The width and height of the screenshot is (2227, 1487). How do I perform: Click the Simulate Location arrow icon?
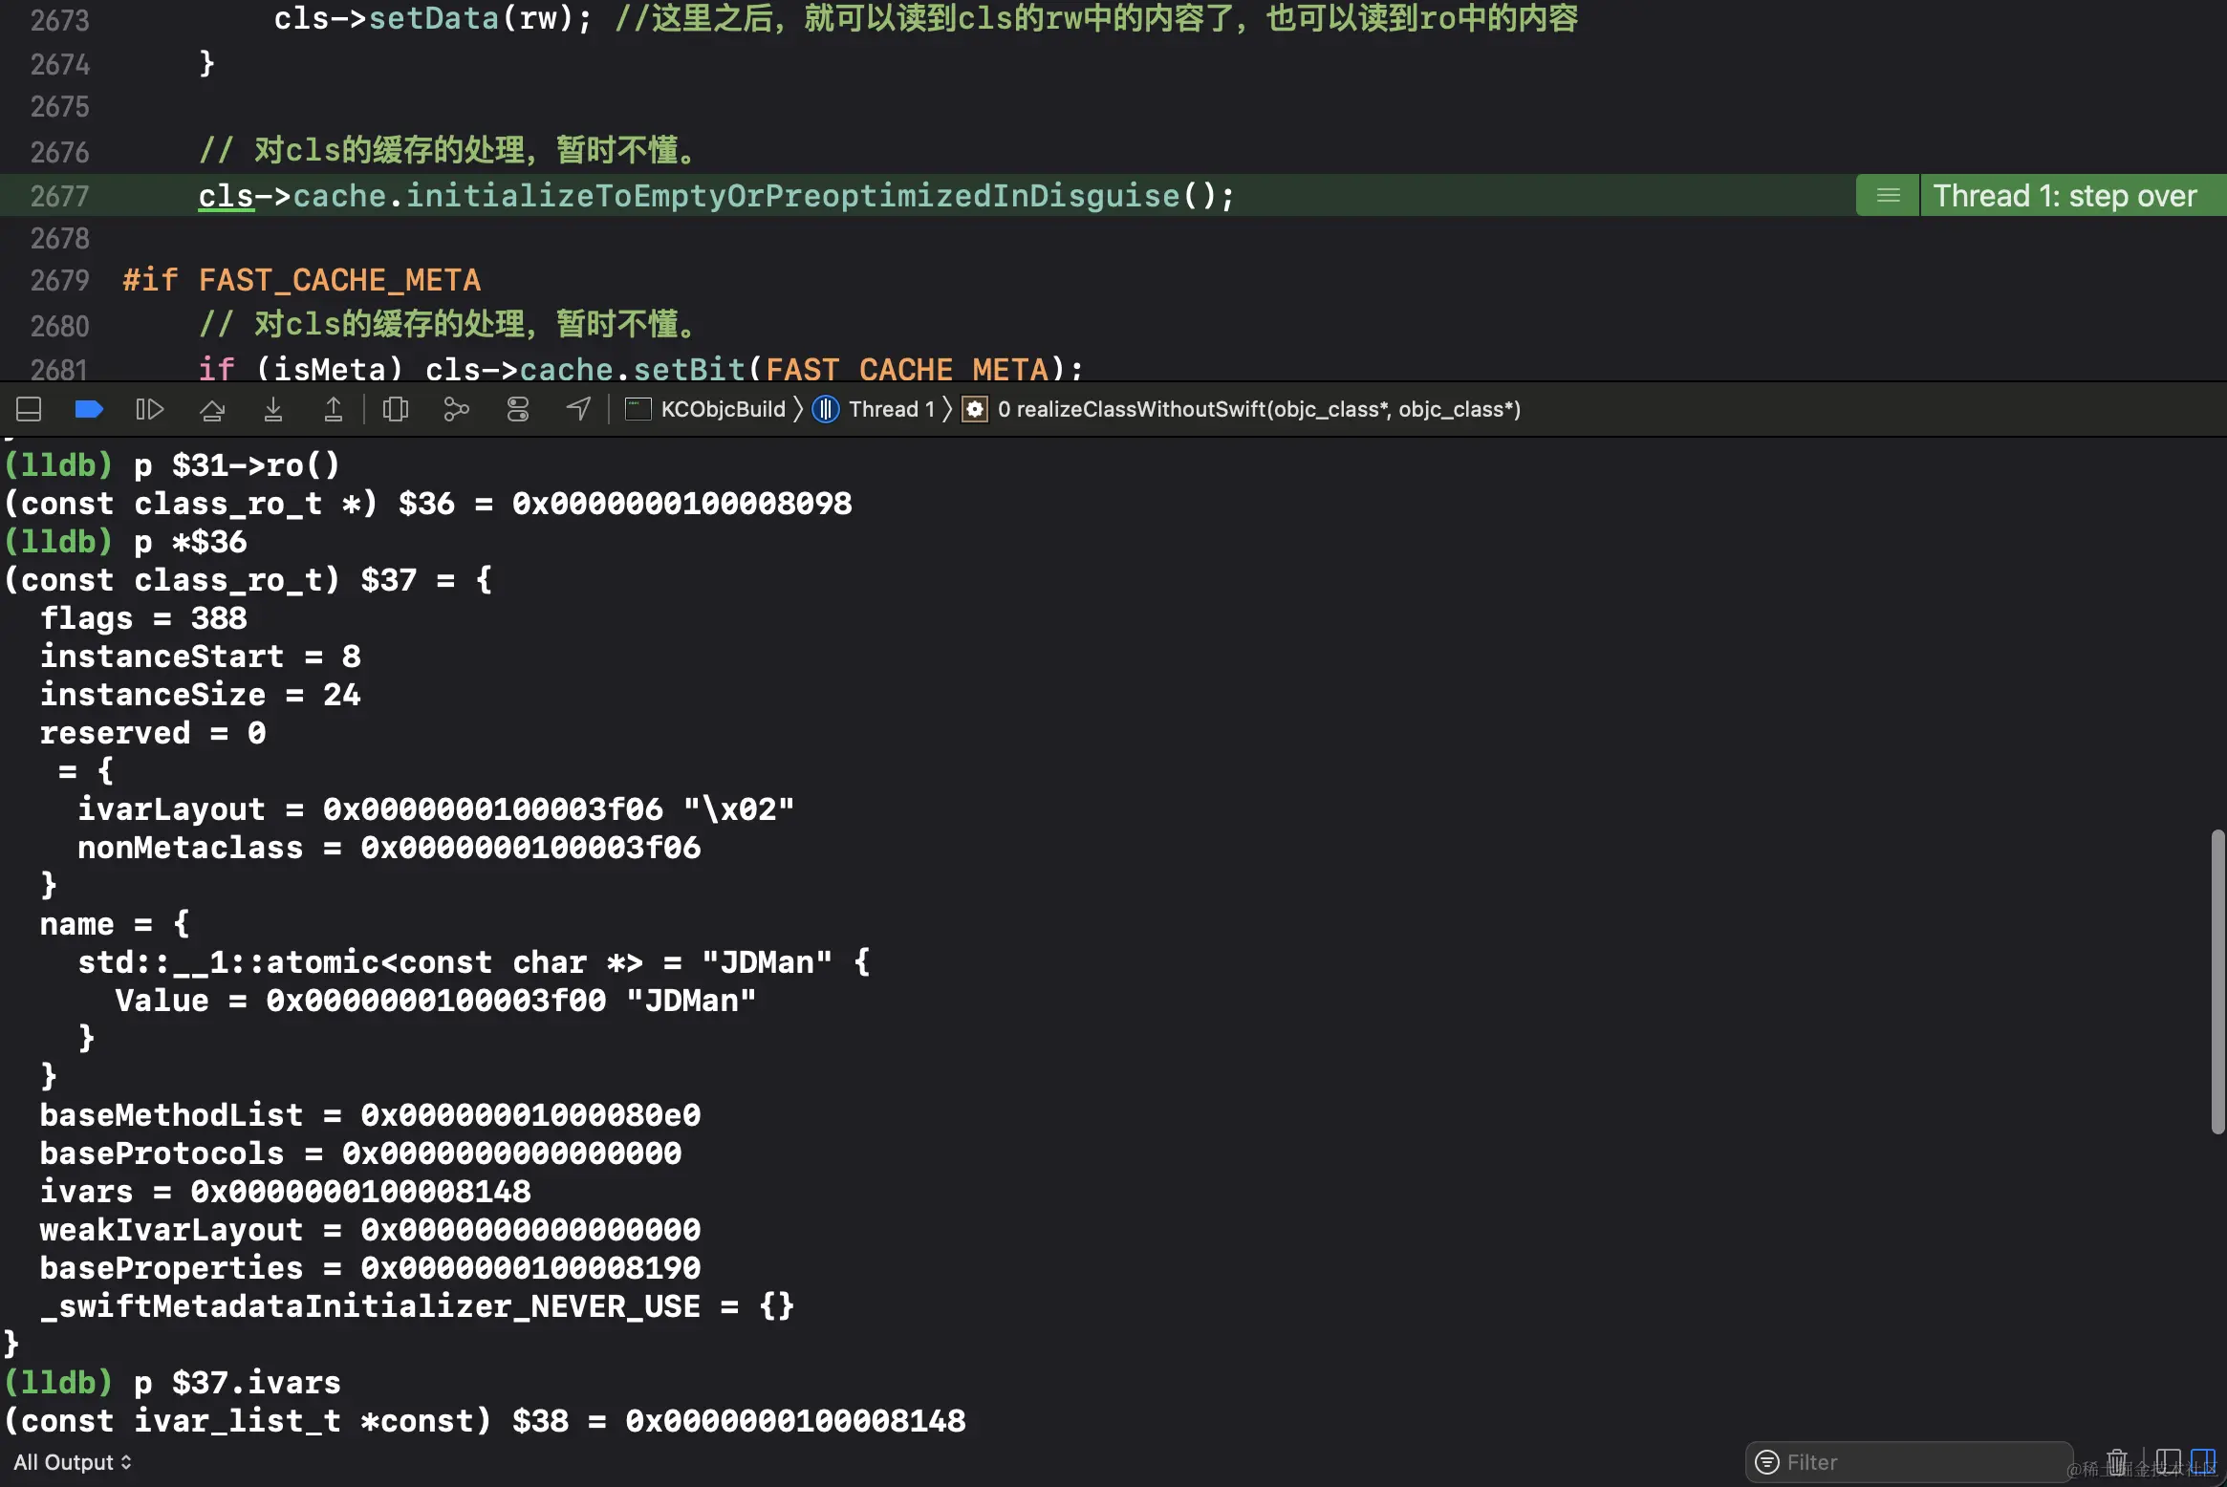click(578, 410)
